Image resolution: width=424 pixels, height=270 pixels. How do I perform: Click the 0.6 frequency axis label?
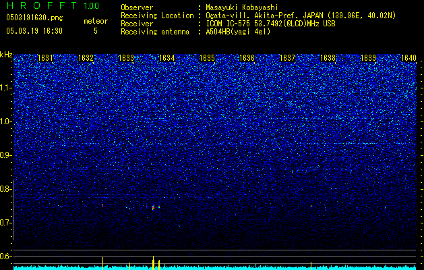click(5, 256)
